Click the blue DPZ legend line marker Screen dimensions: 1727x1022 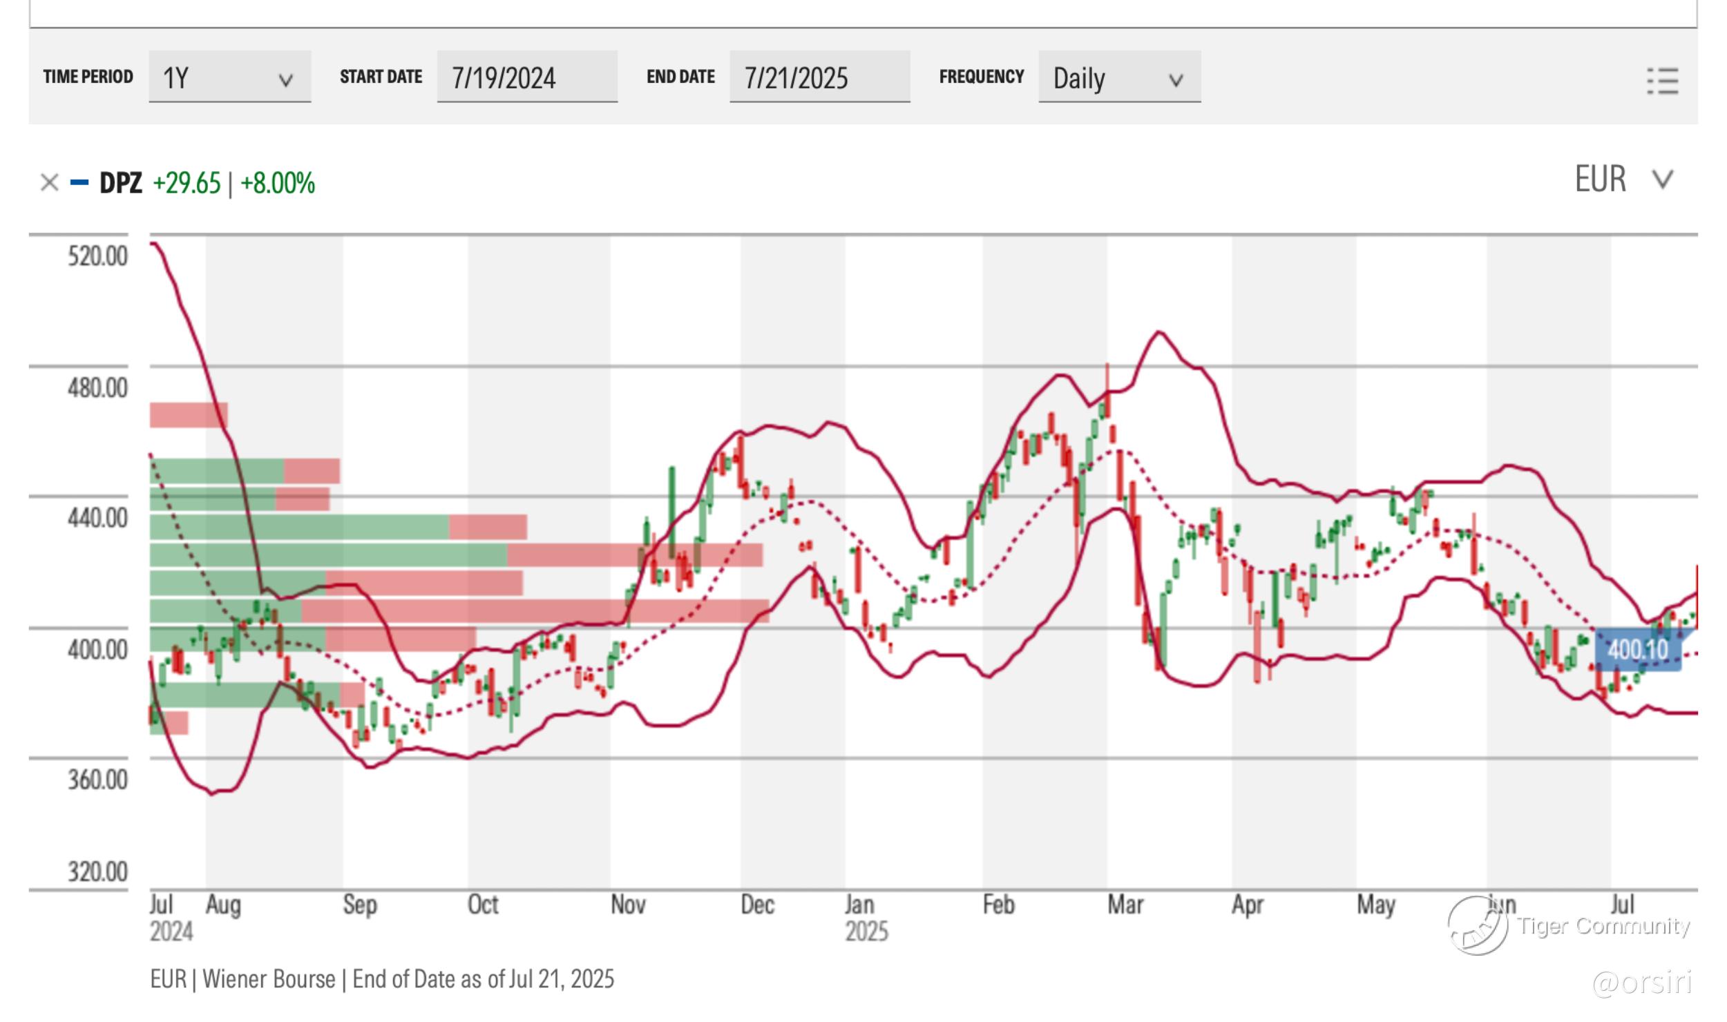coord(79,183)
